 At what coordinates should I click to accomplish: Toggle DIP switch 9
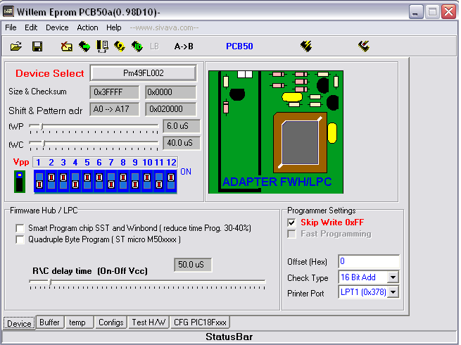(135, 181)
